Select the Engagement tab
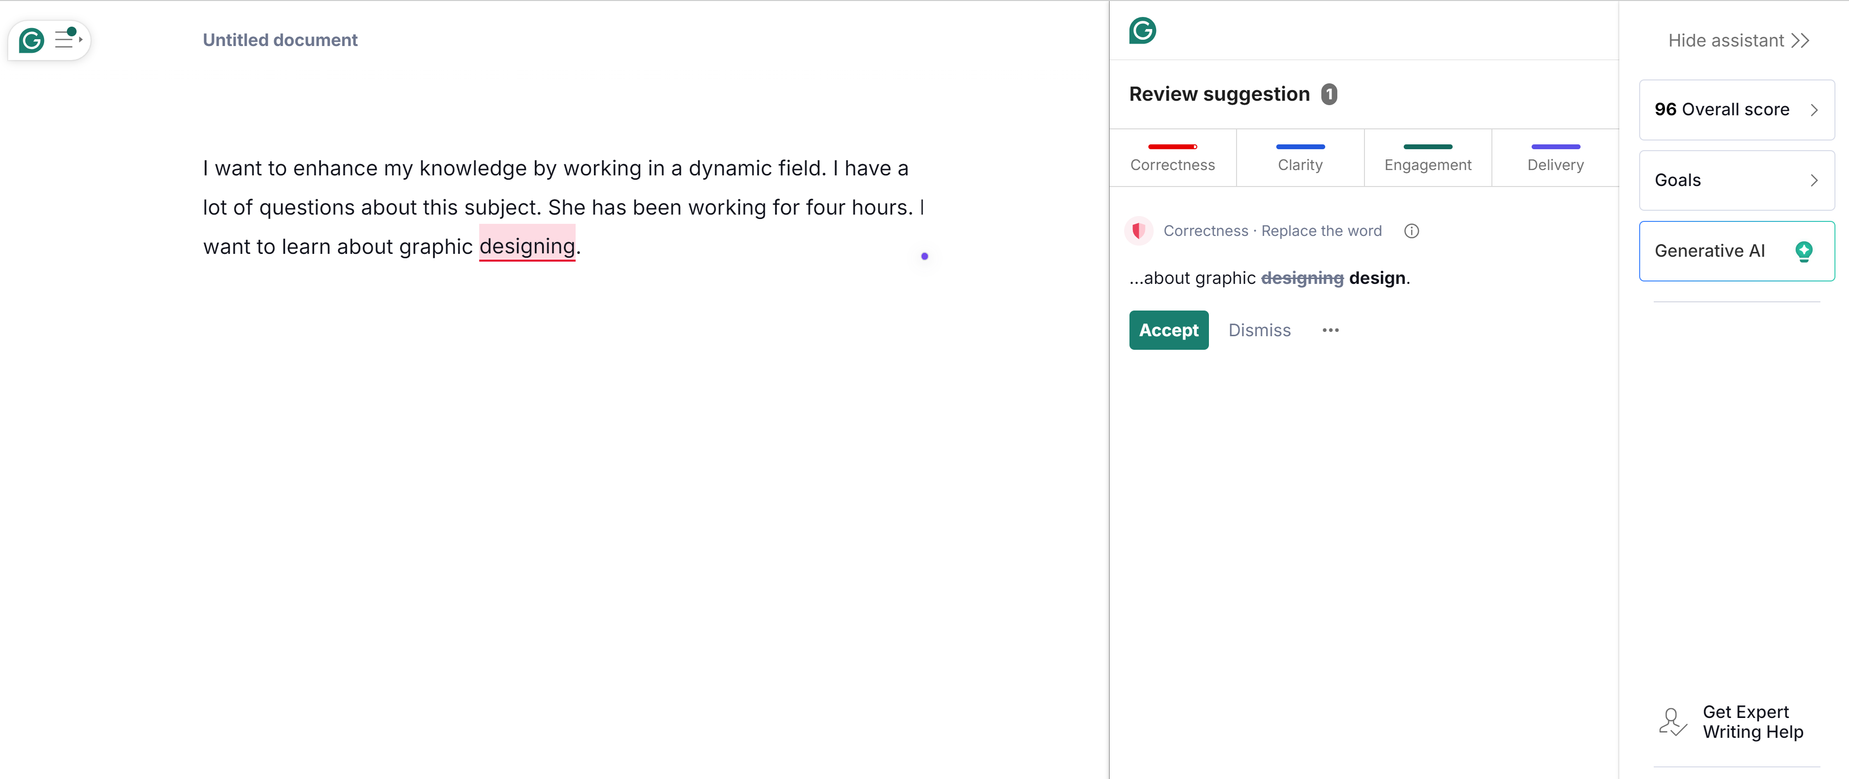 click(1427, 158)
